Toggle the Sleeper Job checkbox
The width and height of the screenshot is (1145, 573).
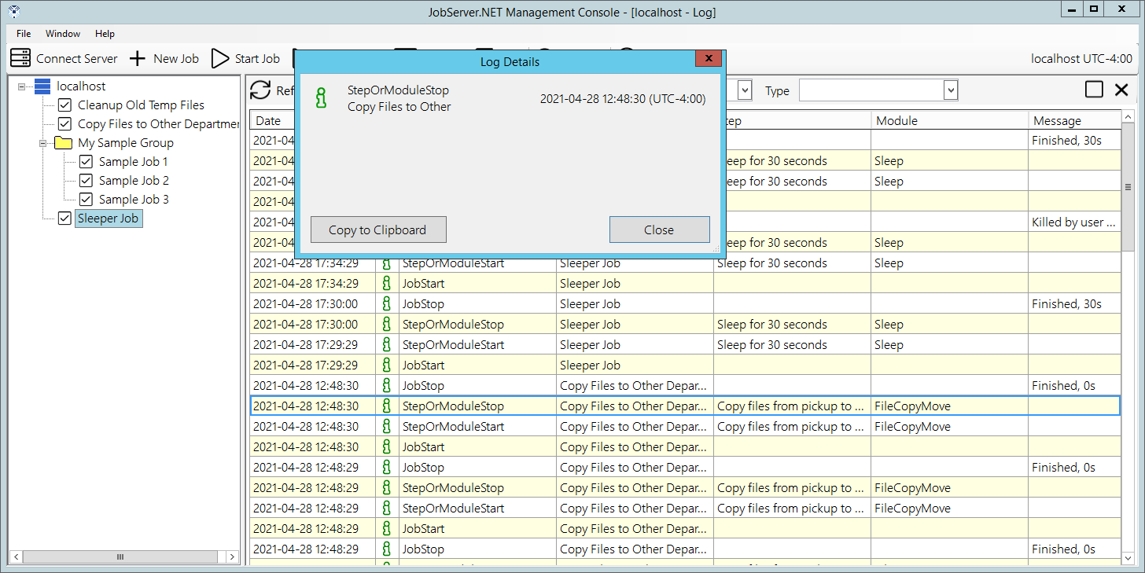[65, 219]
